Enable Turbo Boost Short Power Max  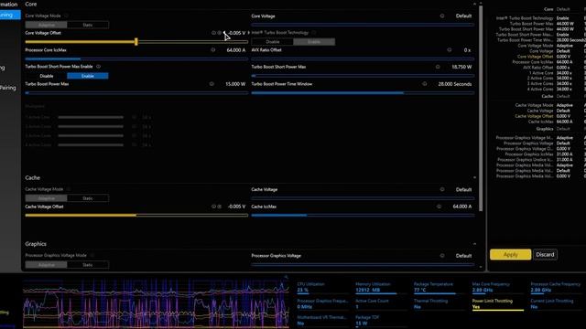pyautogui.click(x=88, y=76)
